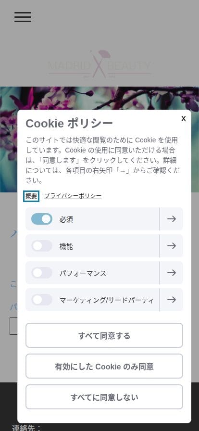Open the hamburger navigation menu

coord(23,17)
